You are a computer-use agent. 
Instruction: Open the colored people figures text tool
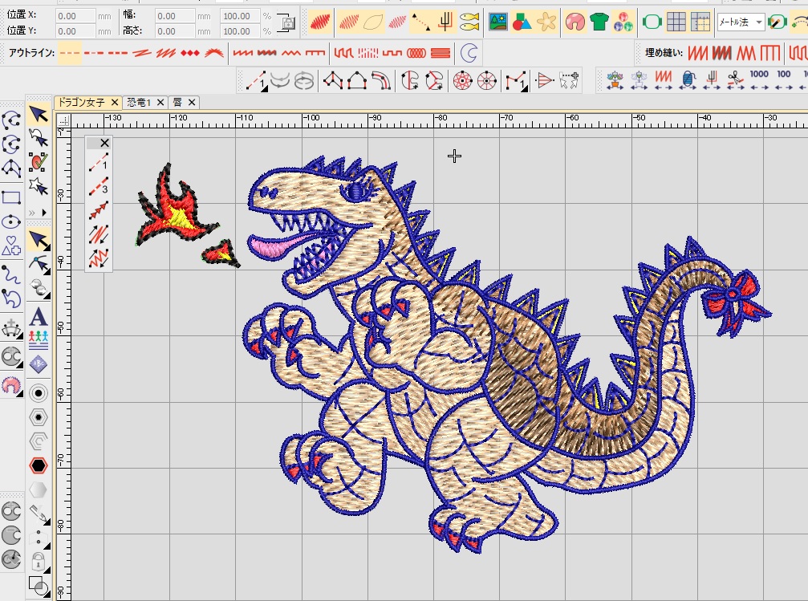pos(39,340)
